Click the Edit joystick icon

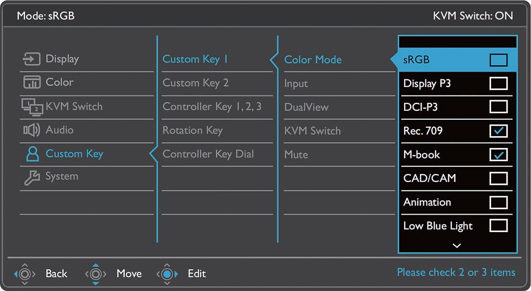(x=167, y=274)
